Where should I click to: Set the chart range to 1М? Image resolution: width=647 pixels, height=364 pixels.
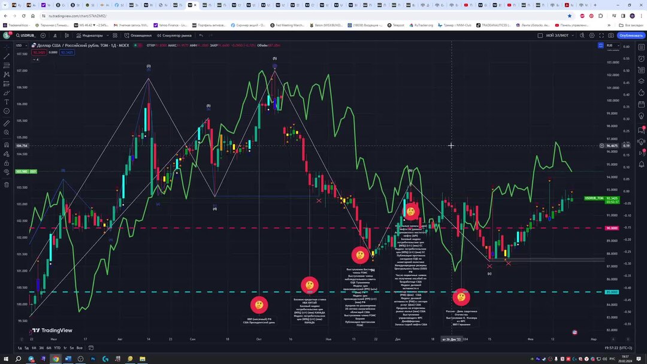point(34,348)
